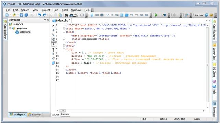This screenshot has width=220, height=123.
Task: Open the Terminals side tab
Action: pos(214,110)
